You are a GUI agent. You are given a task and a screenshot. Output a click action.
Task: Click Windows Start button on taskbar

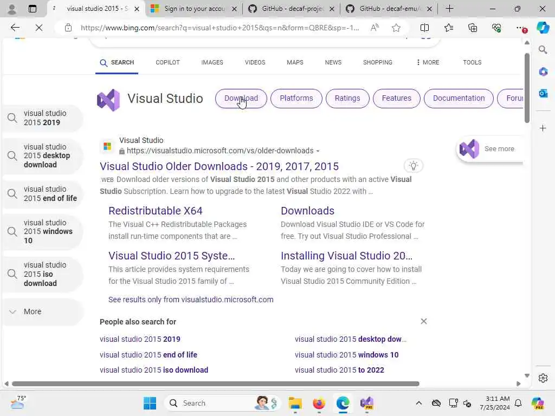coord(150,403)
